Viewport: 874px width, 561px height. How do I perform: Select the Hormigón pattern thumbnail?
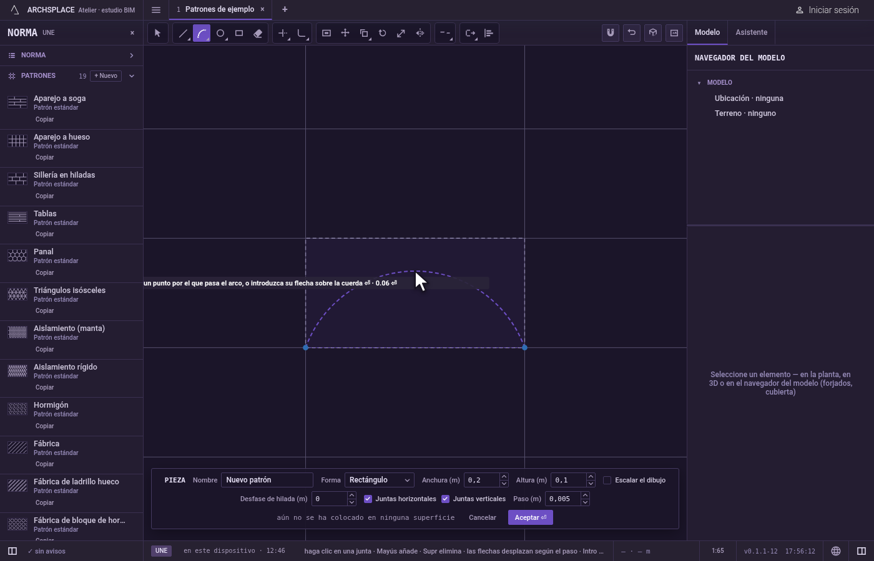pyautogui.click(x=17, y=409)
